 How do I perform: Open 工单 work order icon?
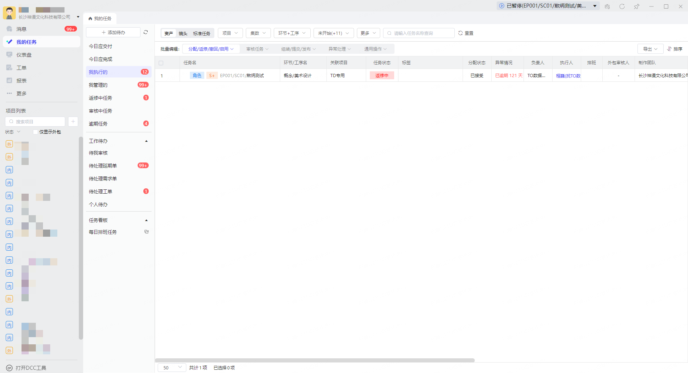[9, 68]
